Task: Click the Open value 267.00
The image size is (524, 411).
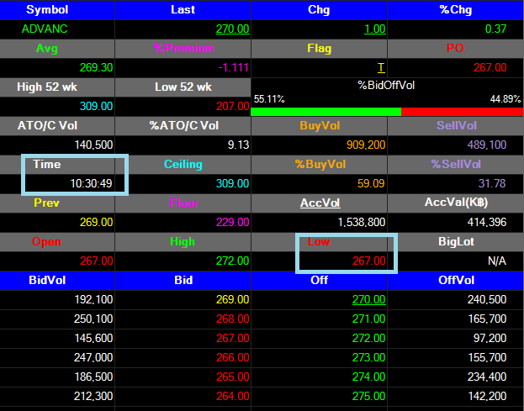Action: pyautogui.click(x=96, y=261)
